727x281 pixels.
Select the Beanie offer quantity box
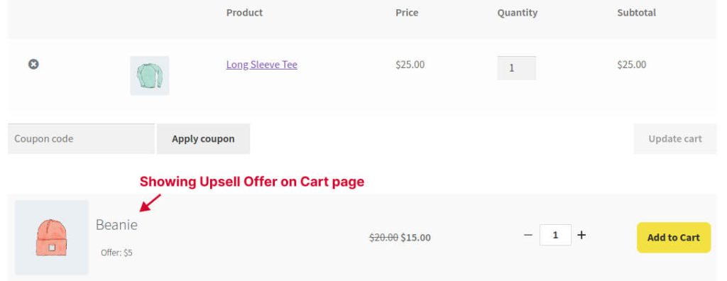tap(555, 235)
